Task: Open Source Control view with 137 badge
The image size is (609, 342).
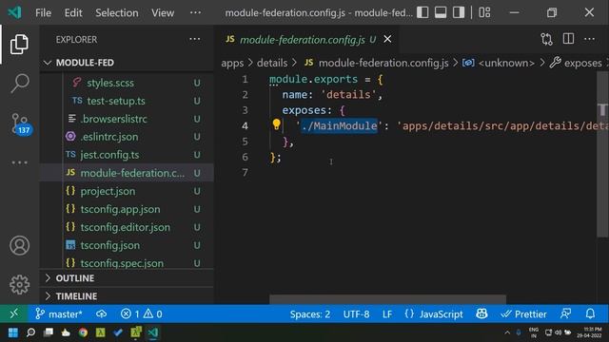Action: click(21, 123)
